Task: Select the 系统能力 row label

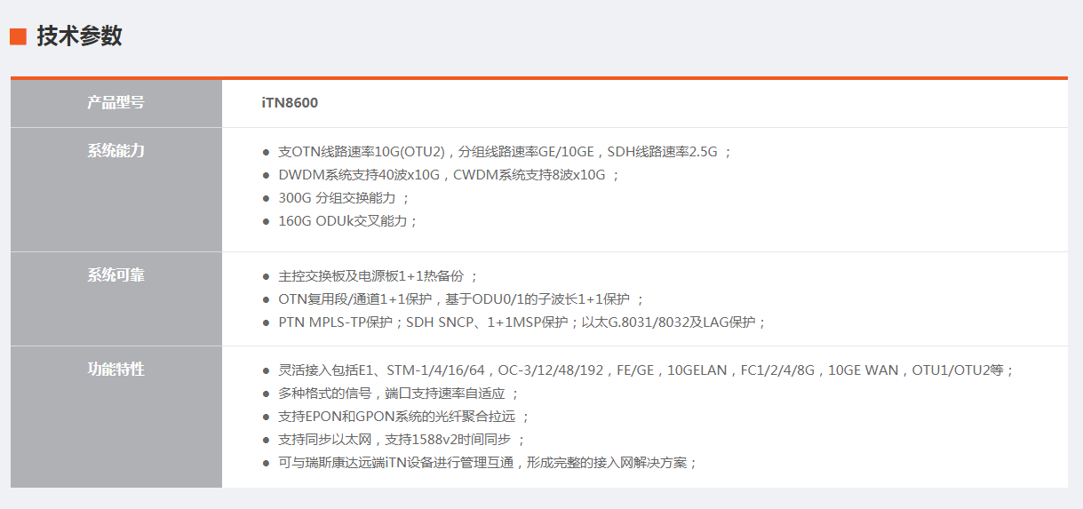Action: tap(115, 151)
